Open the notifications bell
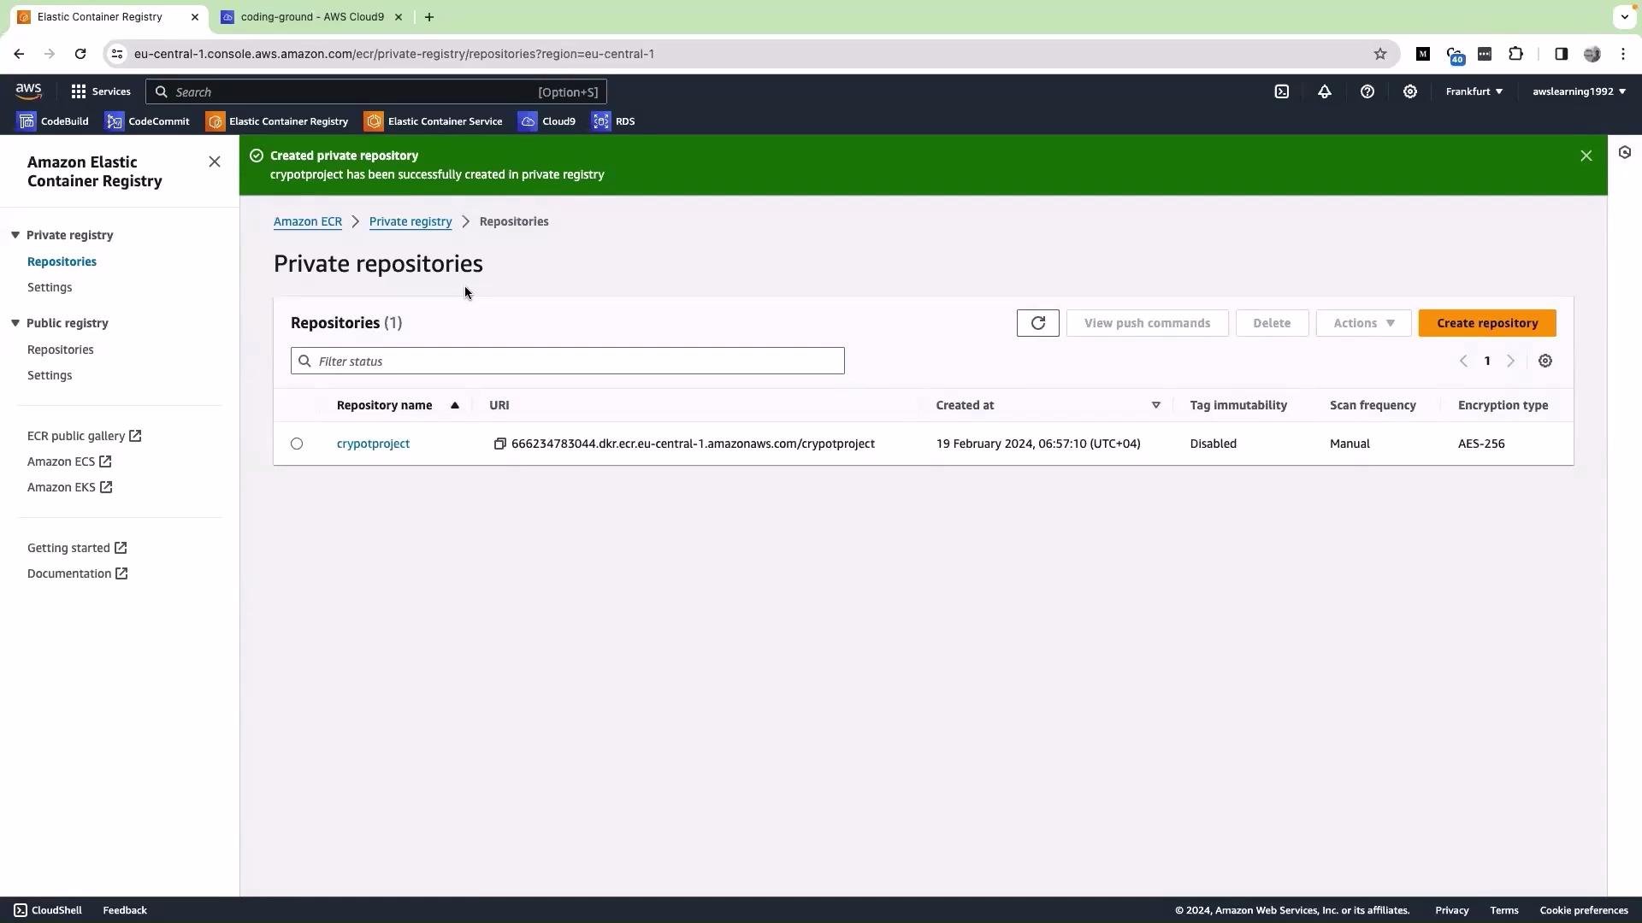This screenshot has width=1642, height=923. coord(1324,91)
